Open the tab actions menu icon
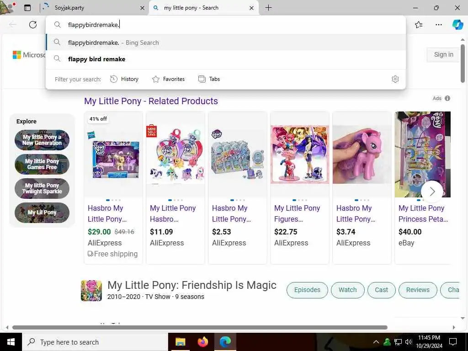Viewport: 468px width, 351px height. (x=27, y=8)
